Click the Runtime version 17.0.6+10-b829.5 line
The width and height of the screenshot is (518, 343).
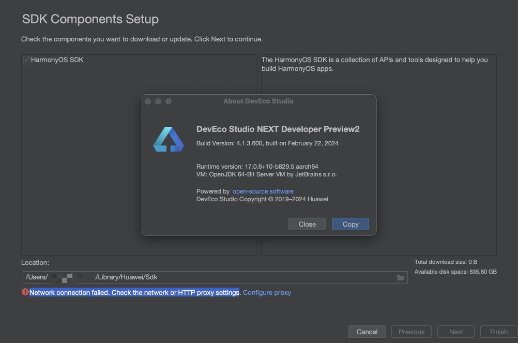tap(257, 167)
